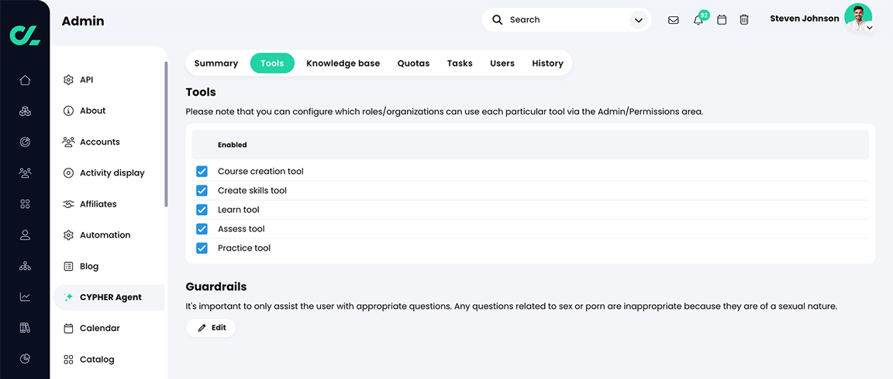The width and height of the screenshot is (893, 379).
Task: Uncheck the Assess tool checkbox
Action: coord(202,229)
